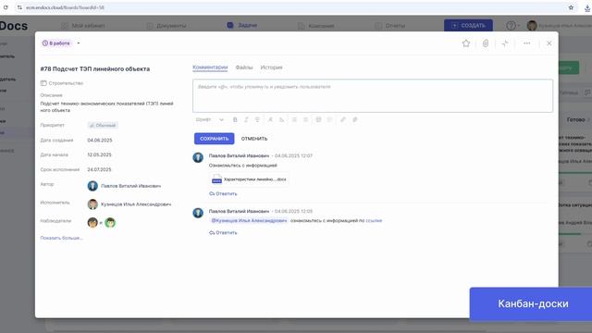Reload the page in browser
This screenshot has height=333, width=592.
click(6, 7)
